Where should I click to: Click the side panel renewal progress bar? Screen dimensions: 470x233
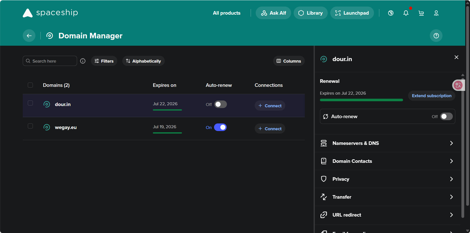click(361, 100)
